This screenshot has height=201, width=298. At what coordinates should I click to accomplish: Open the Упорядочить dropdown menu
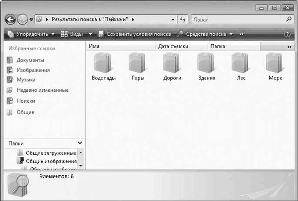(30, 34)
